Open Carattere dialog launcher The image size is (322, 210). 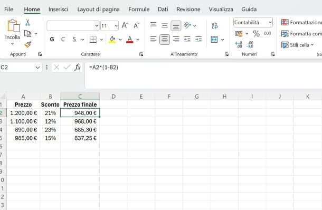pyautogui.click(x=141, y=54)
